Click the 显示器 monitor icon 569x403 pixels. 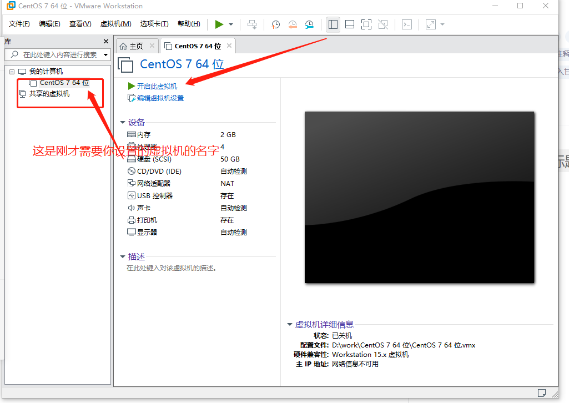tap(132, 232)
